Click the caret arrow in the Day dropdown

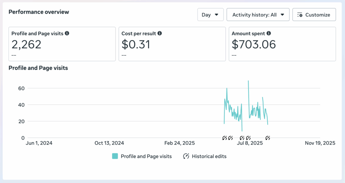(x=217, y=15)
